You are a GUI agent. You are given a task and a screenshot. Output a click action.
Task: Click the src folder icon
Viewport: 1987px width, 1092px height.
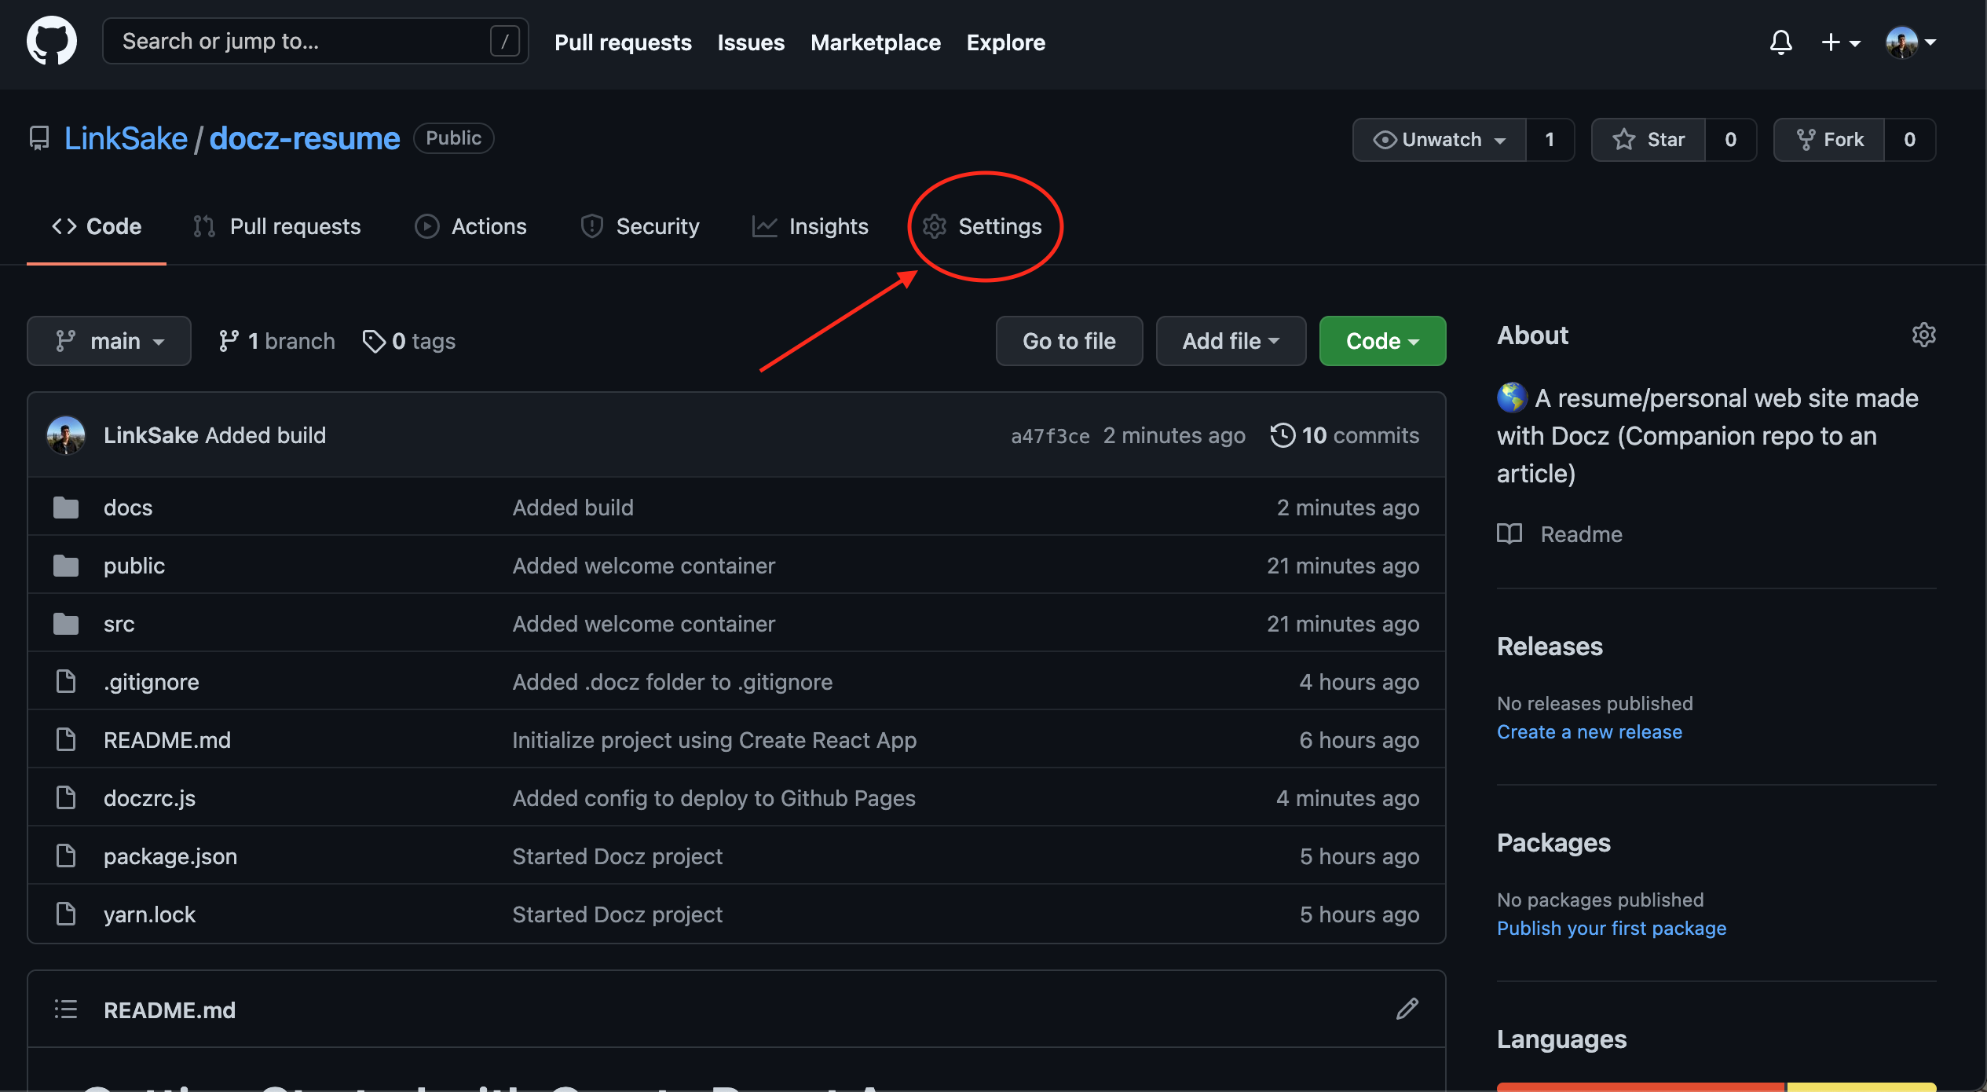pyautogui.click(x=66, y=624)
